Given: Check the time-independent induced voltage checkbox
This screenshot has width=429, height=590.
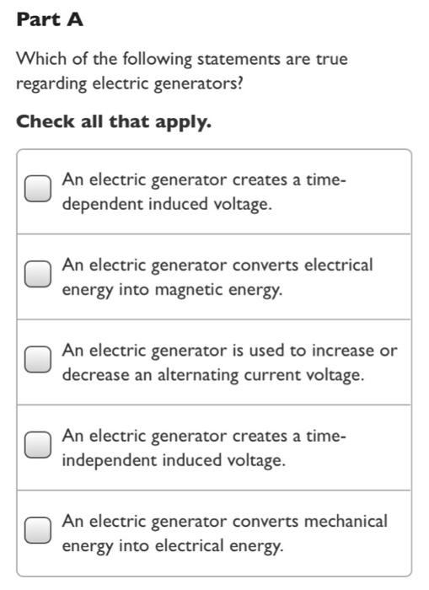Looking at the screenshot, I should (x=38, y=445).
